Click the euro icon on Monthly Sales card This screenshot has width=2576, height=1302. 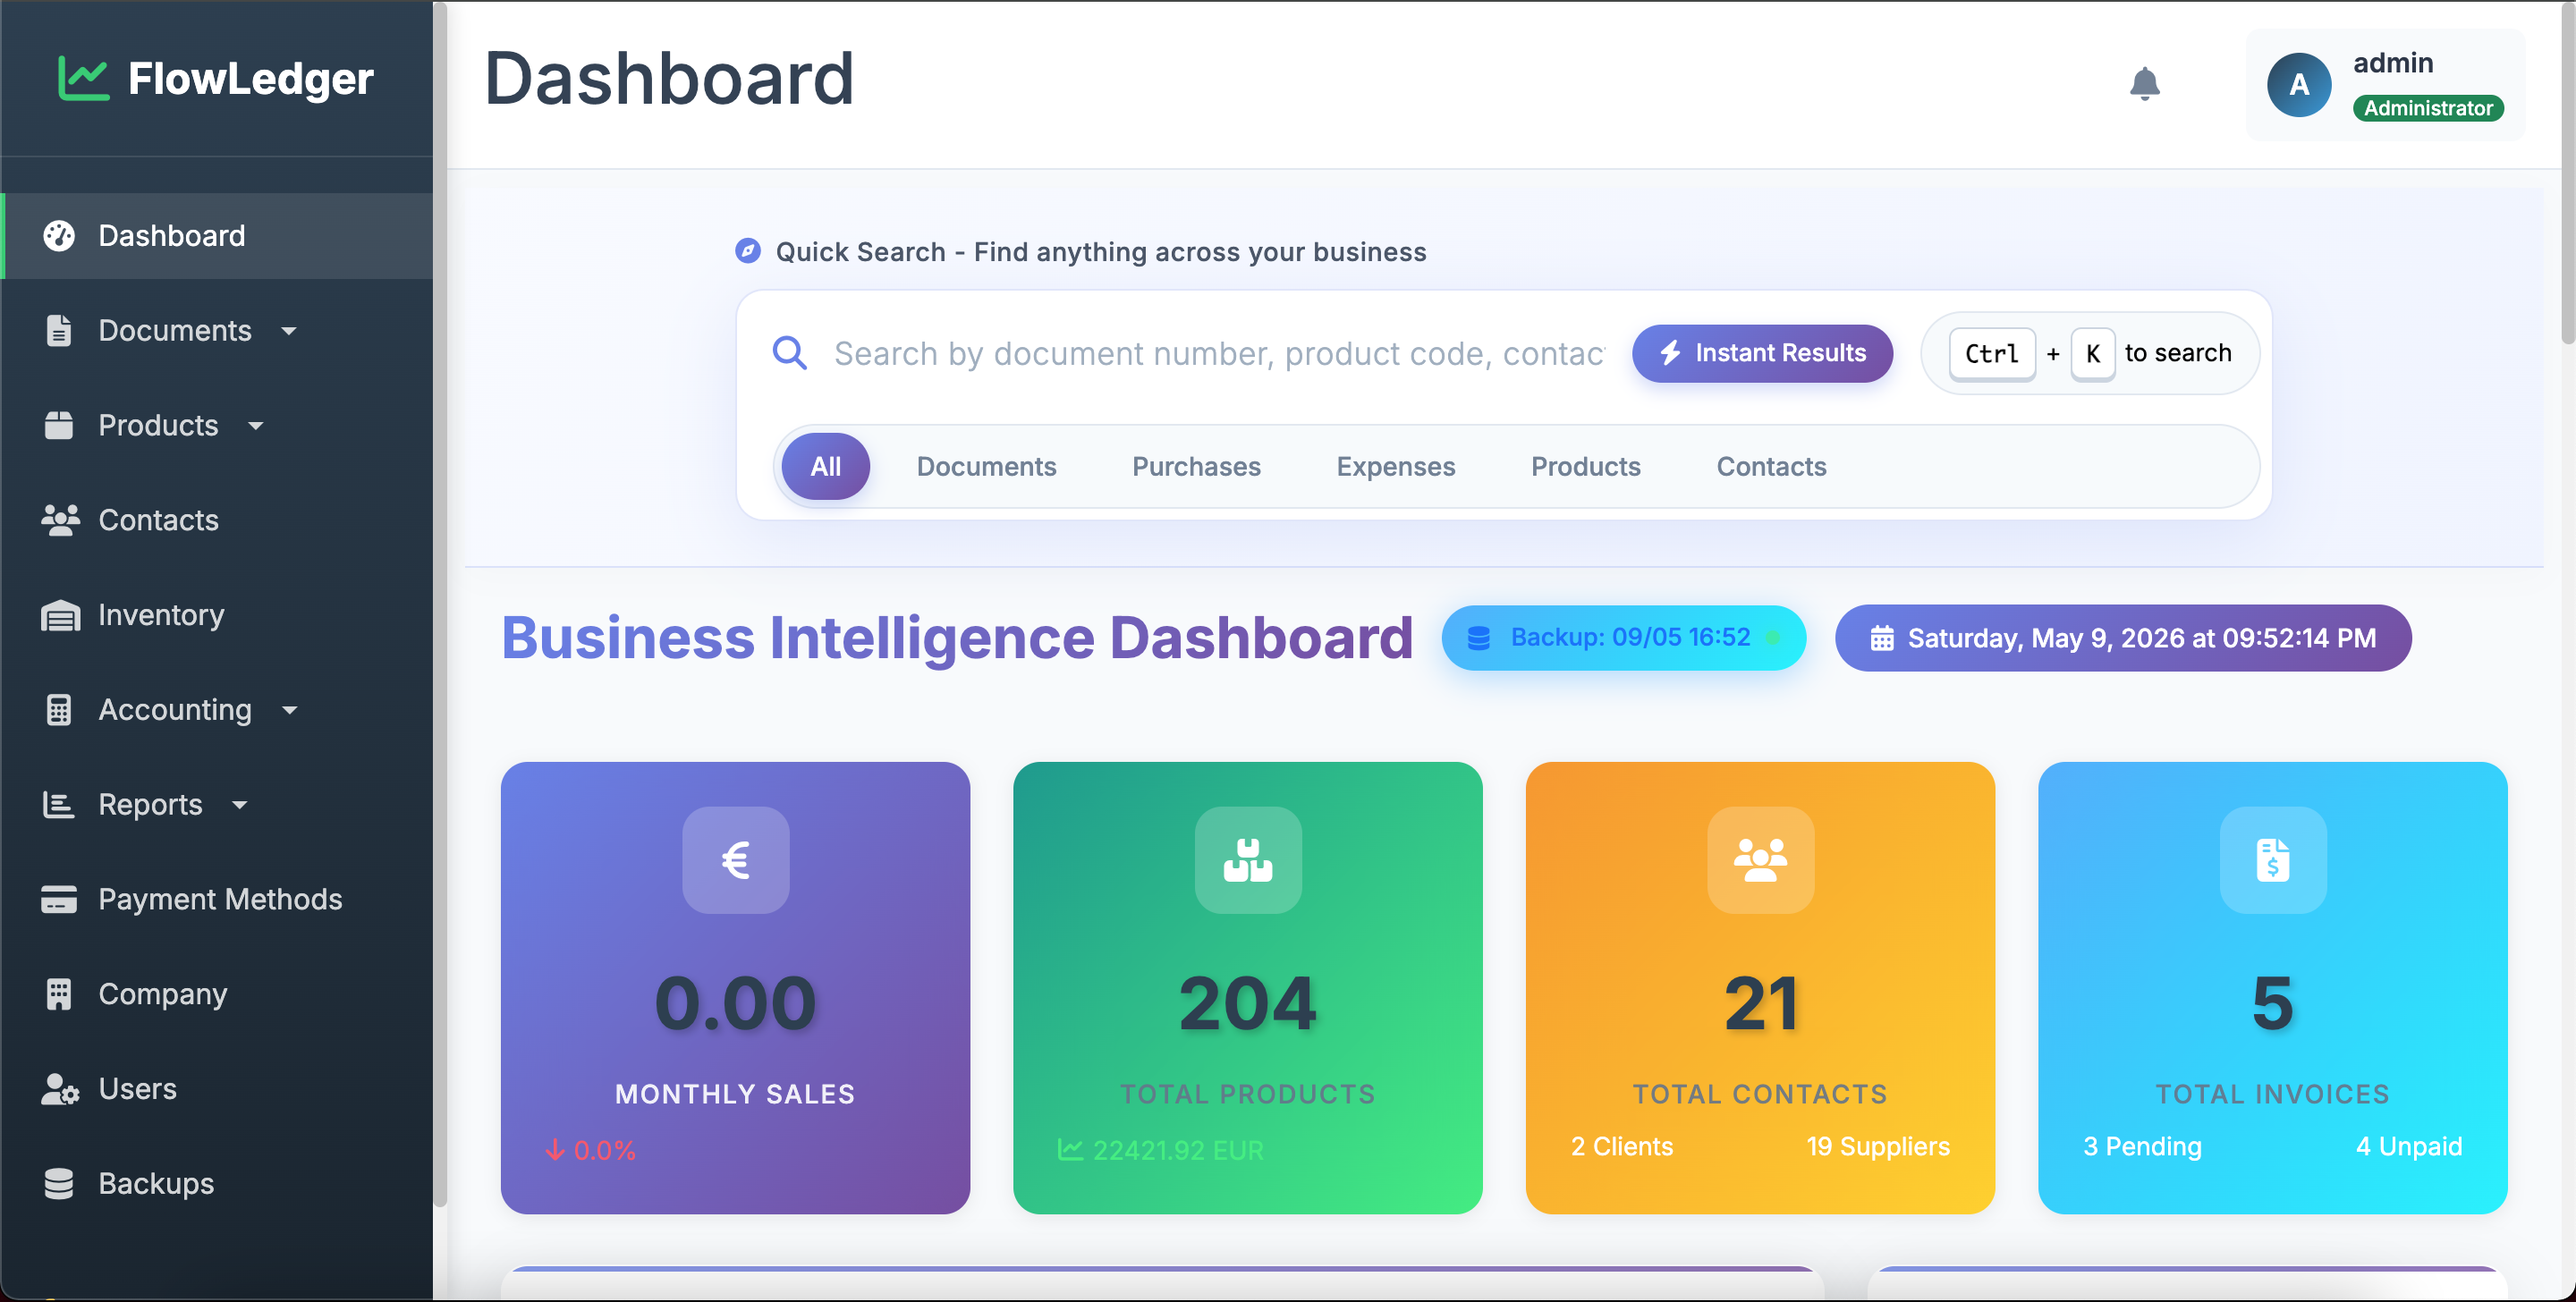736,860
